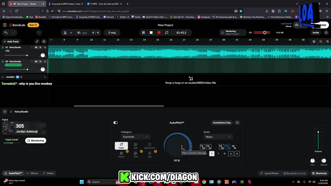Open three-dot options for track 01

32,47
